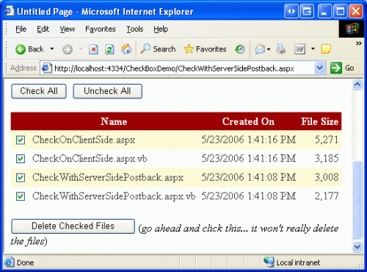Uncheck the CheckOnClientSide.aspx.vb checkbox
The image size is (367, 272).
(21, 159)
